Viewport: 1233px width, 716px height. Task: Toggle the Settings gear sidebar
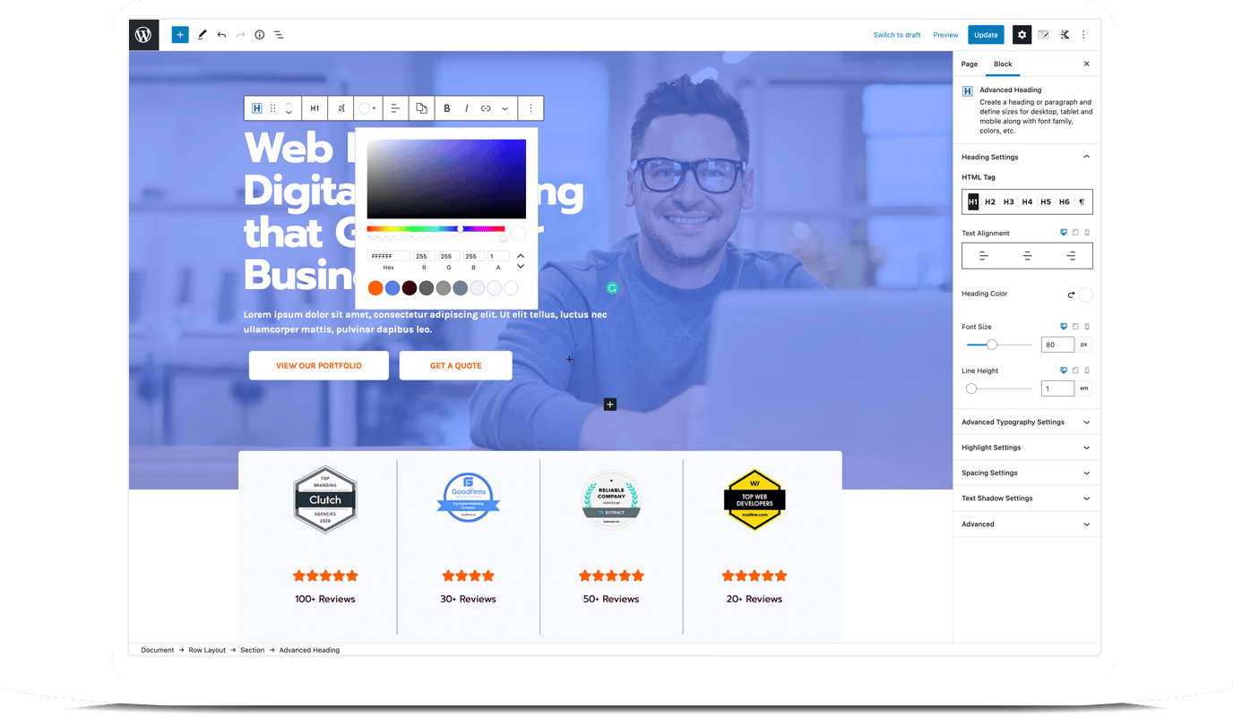tap(1022, 35)
